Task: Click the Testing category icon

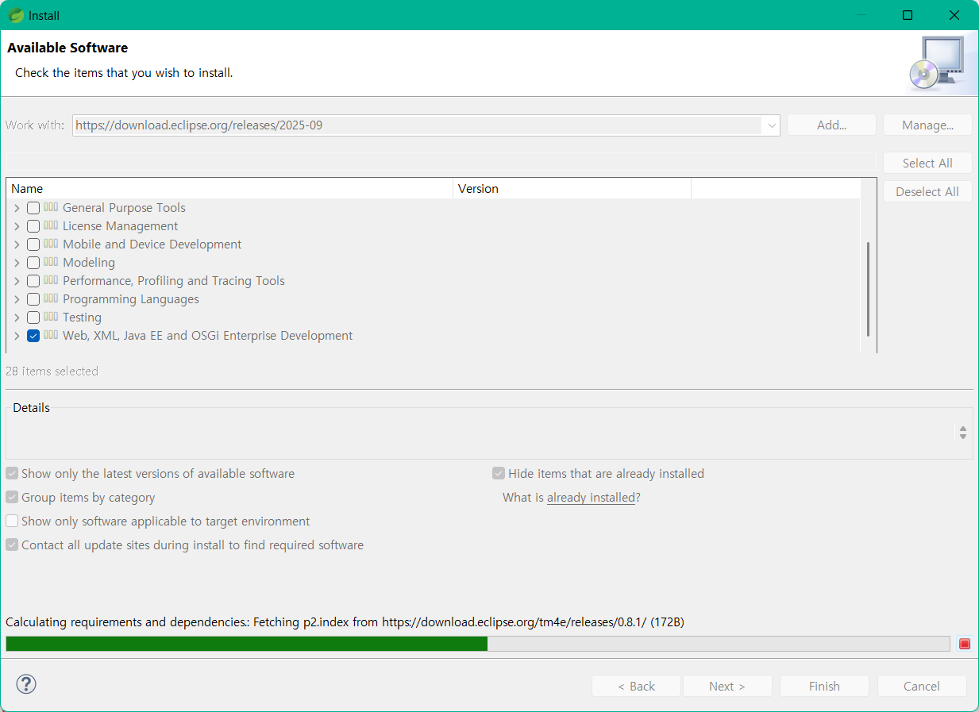Action: pos(51,317)
